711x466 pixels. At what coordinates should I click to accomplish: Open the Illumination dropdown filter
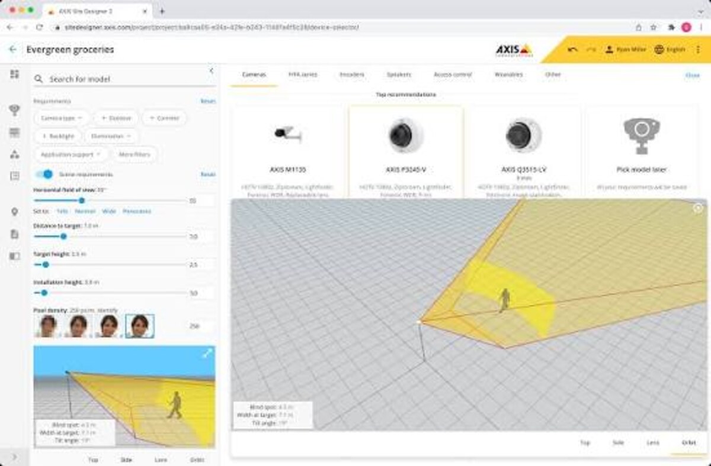tap(111, 136)
